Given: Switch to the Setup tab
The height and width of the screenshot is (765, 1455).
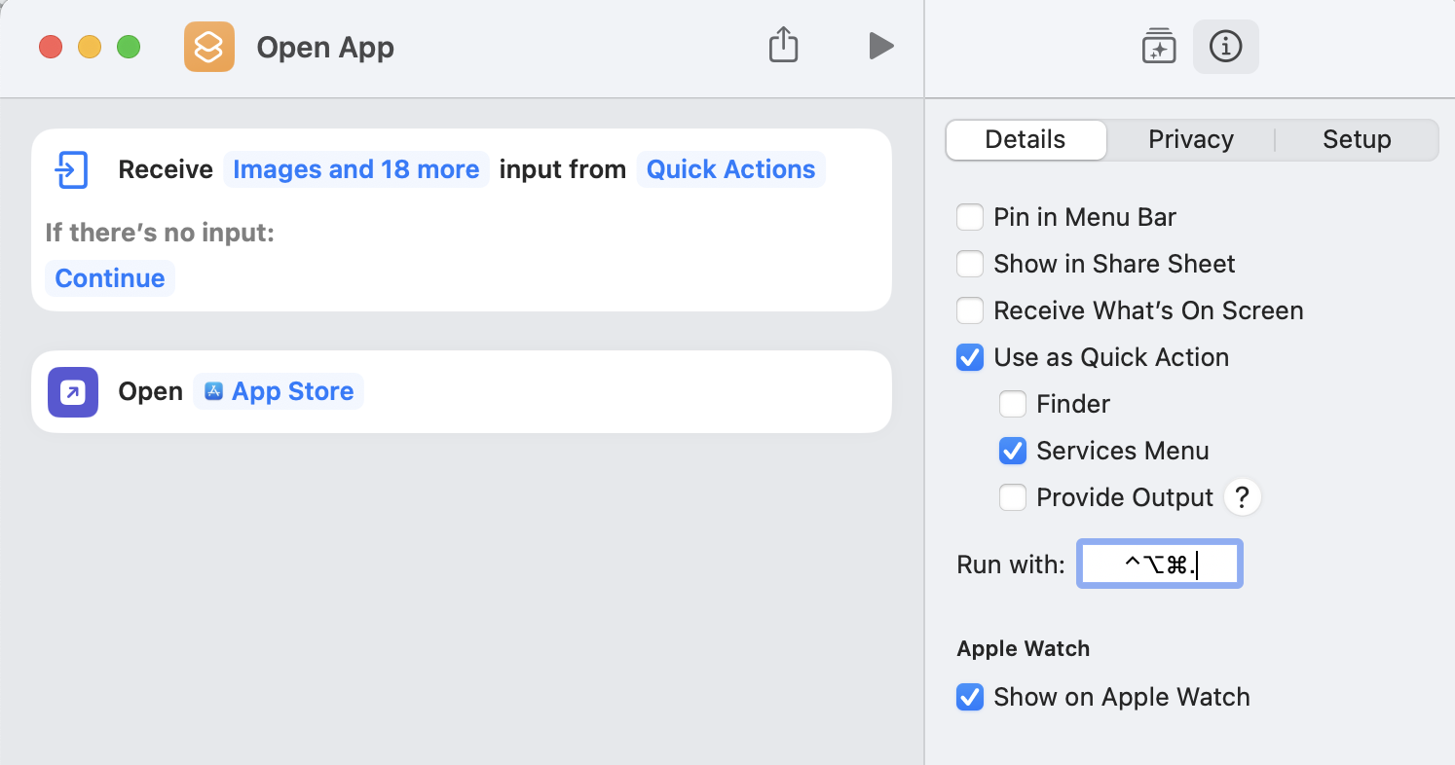Looking at the screenshot, I should [1356, 139].
